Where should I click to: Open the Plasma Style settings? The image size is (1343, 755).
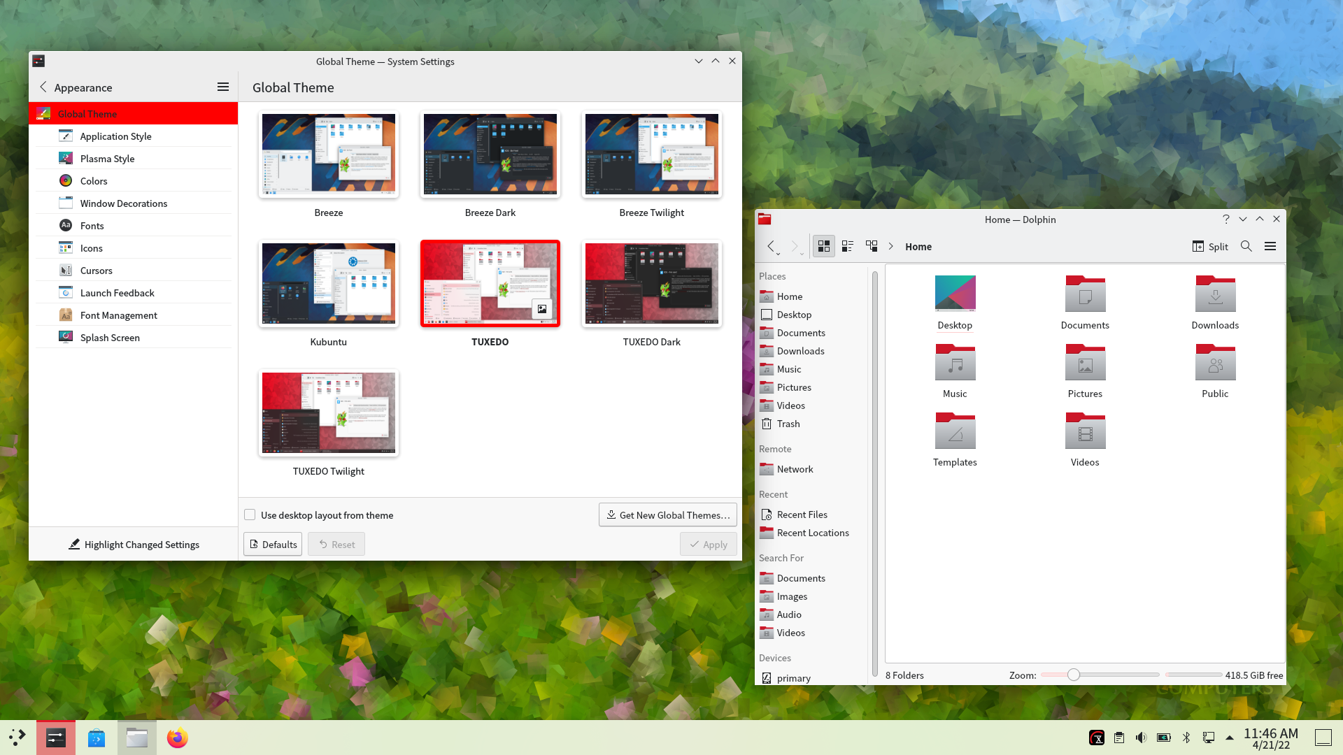(x=134, y=159)
